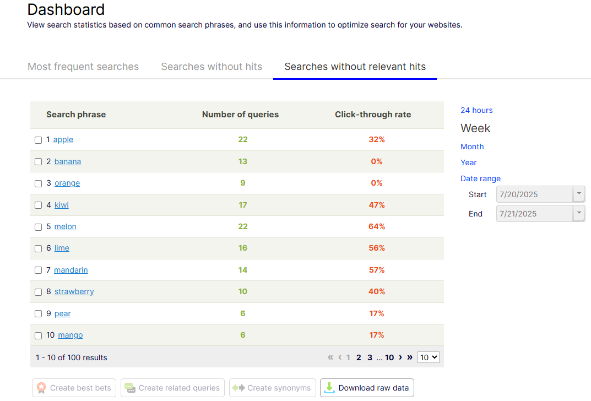The height and width of the screenshot is (401, 591).
Task: Click the Create synonyms arrows icon
Action: click(238, 388)
